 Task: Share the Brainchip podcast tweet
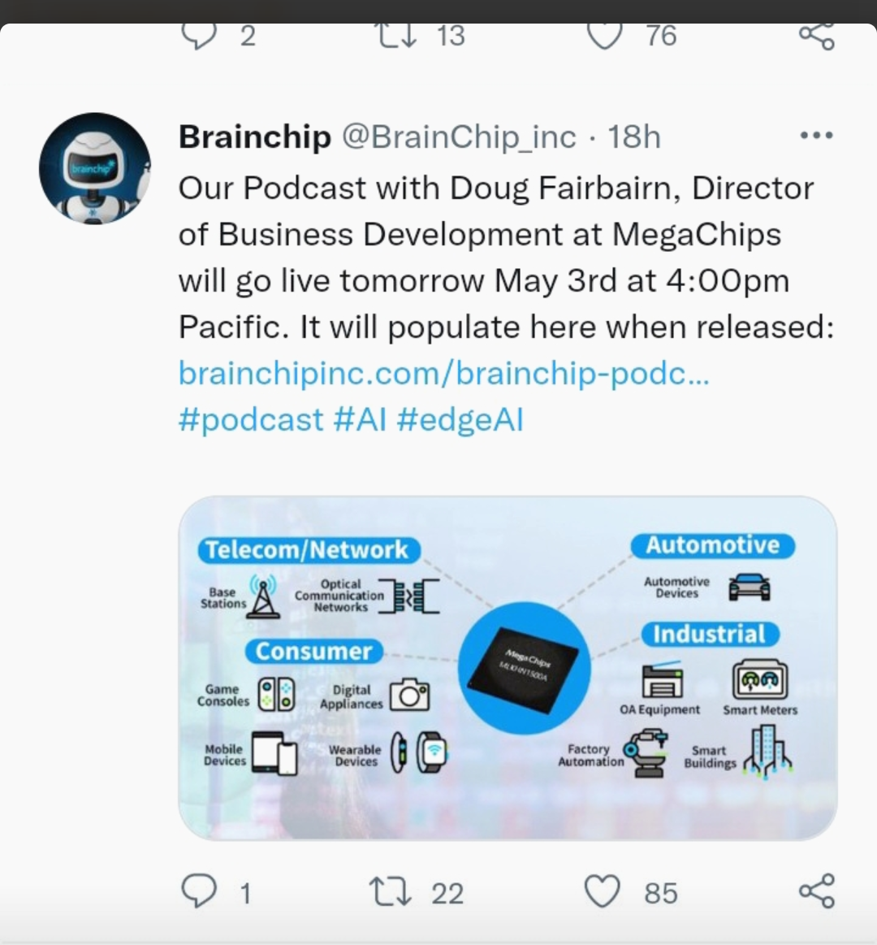[x=817, y=891]
